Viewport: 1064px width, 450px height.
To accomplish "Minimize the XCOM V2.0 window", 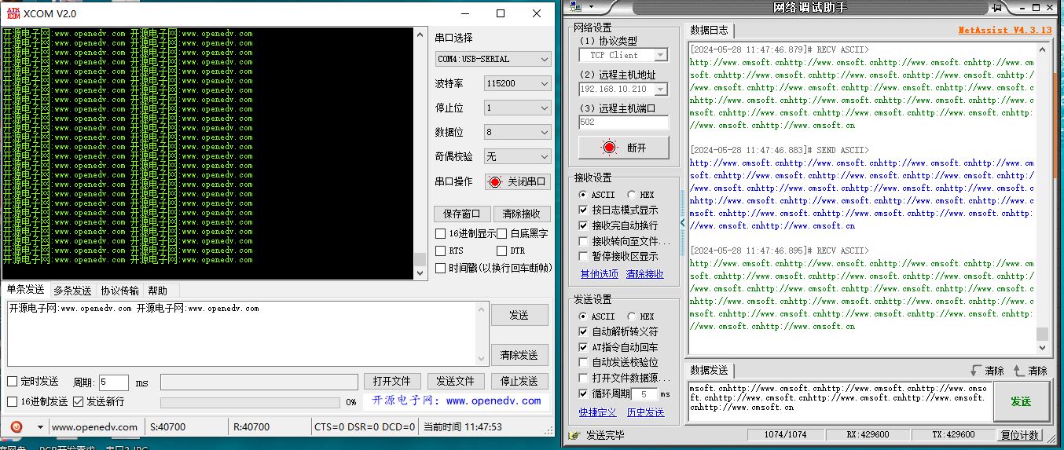I will click(464, 13).
